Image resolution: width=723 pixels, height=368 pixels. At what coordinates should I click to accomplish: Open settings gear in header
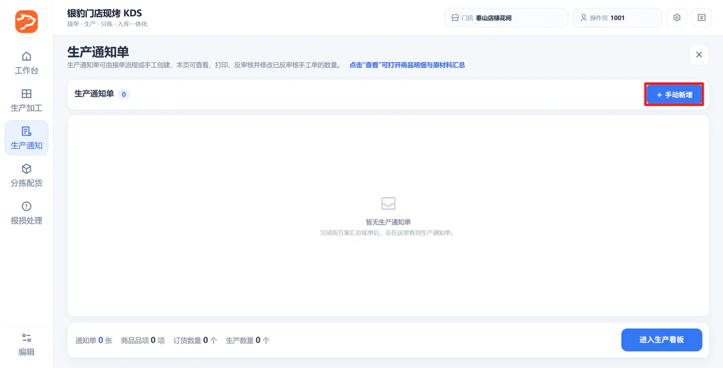coord(677,17)
